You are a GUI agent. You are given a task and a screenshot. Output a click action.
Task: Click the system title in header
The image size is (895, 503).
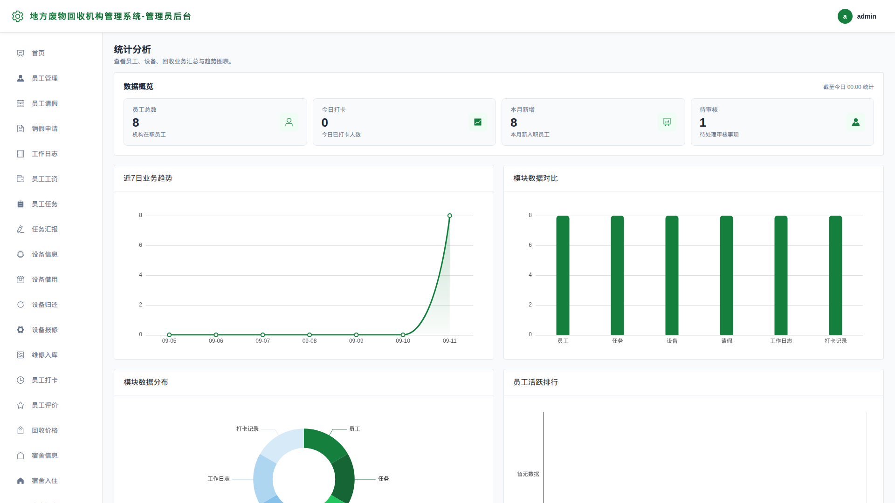(110, 16)
